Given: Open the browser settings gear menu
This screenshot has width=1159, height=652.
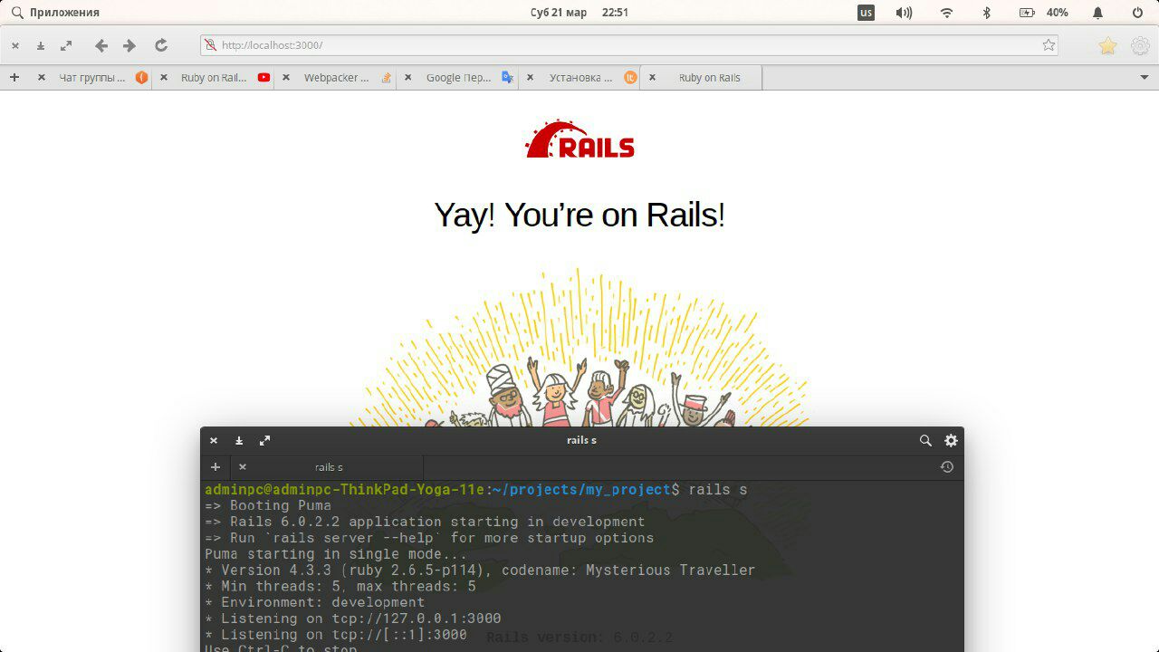Looking at the screenshot, I should coord(1140,46).
